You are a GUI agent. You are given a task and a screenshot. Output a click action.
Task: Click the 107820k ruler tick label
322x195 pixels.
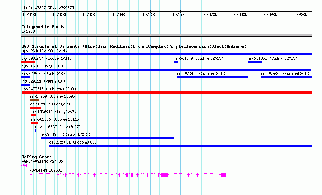point(60,14)
